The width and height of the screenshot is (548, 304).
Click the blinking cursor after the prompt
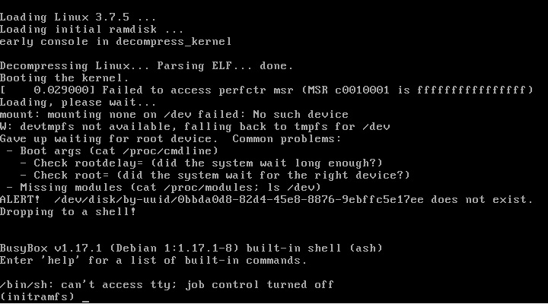85,301
